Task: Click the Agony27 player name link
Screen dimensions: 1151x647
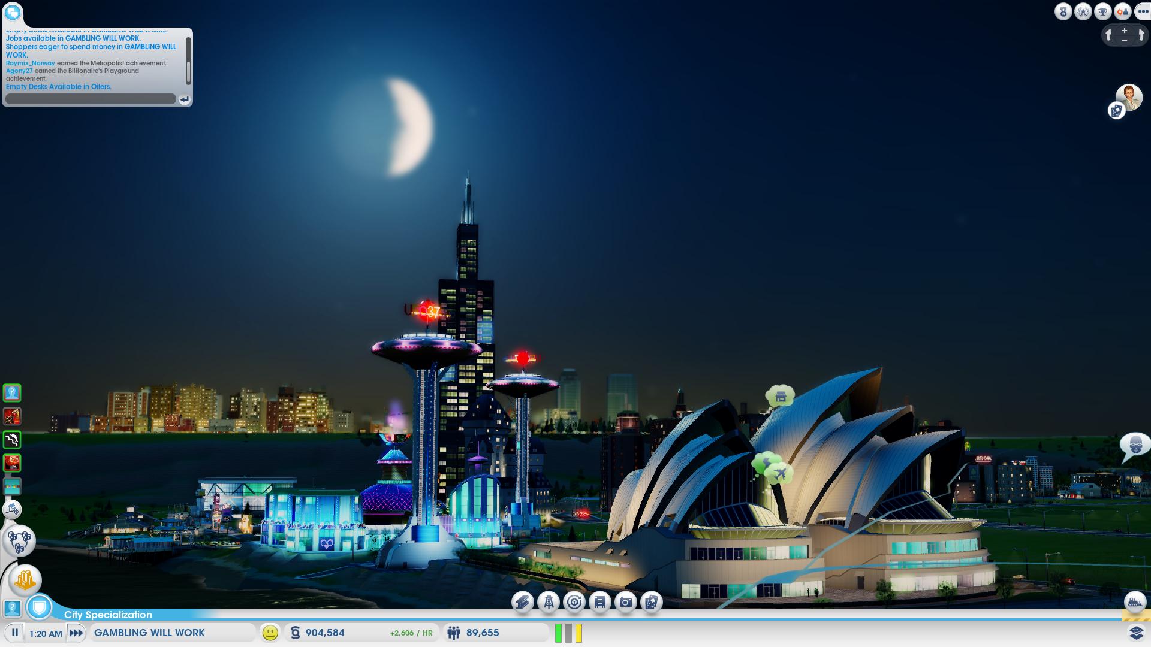Action: (19, 71)
